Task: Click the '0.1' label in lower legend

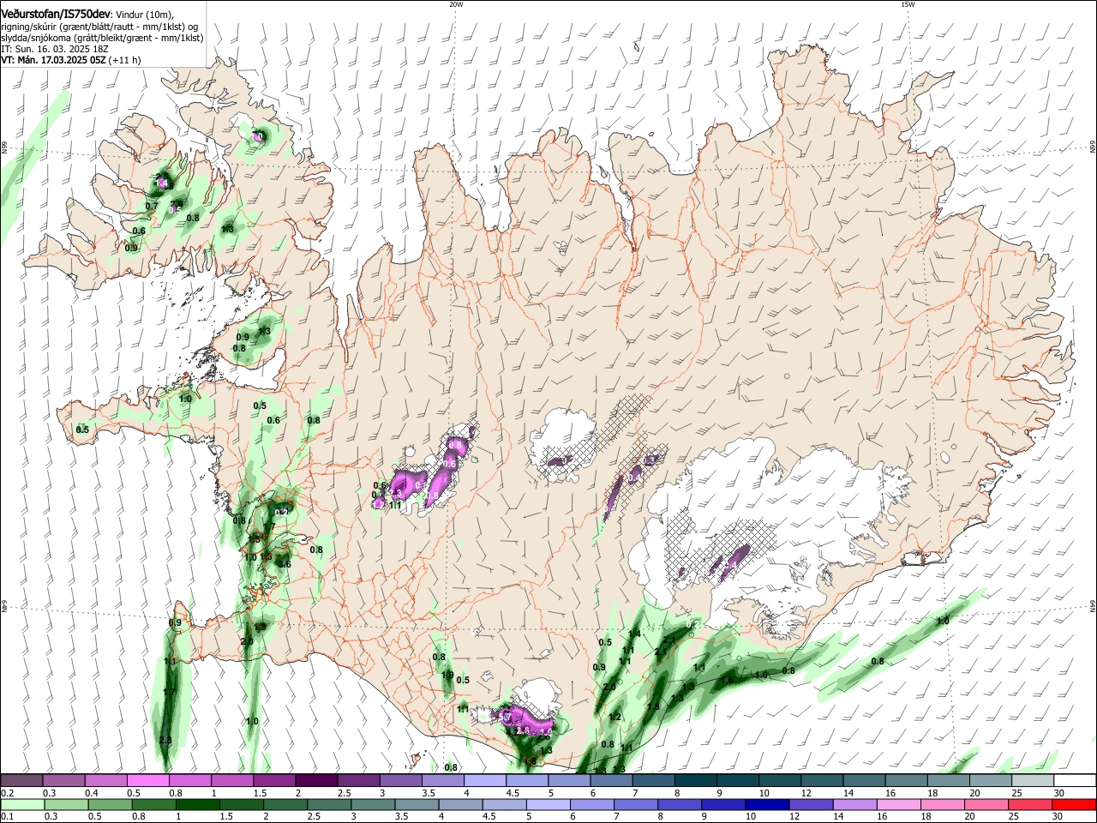Action: tap(7, 817)
